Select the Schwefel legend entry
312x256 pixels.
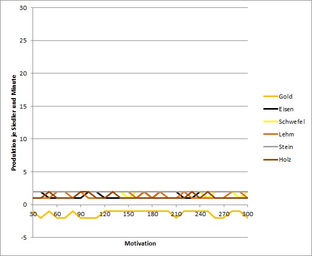coord(284,122)
